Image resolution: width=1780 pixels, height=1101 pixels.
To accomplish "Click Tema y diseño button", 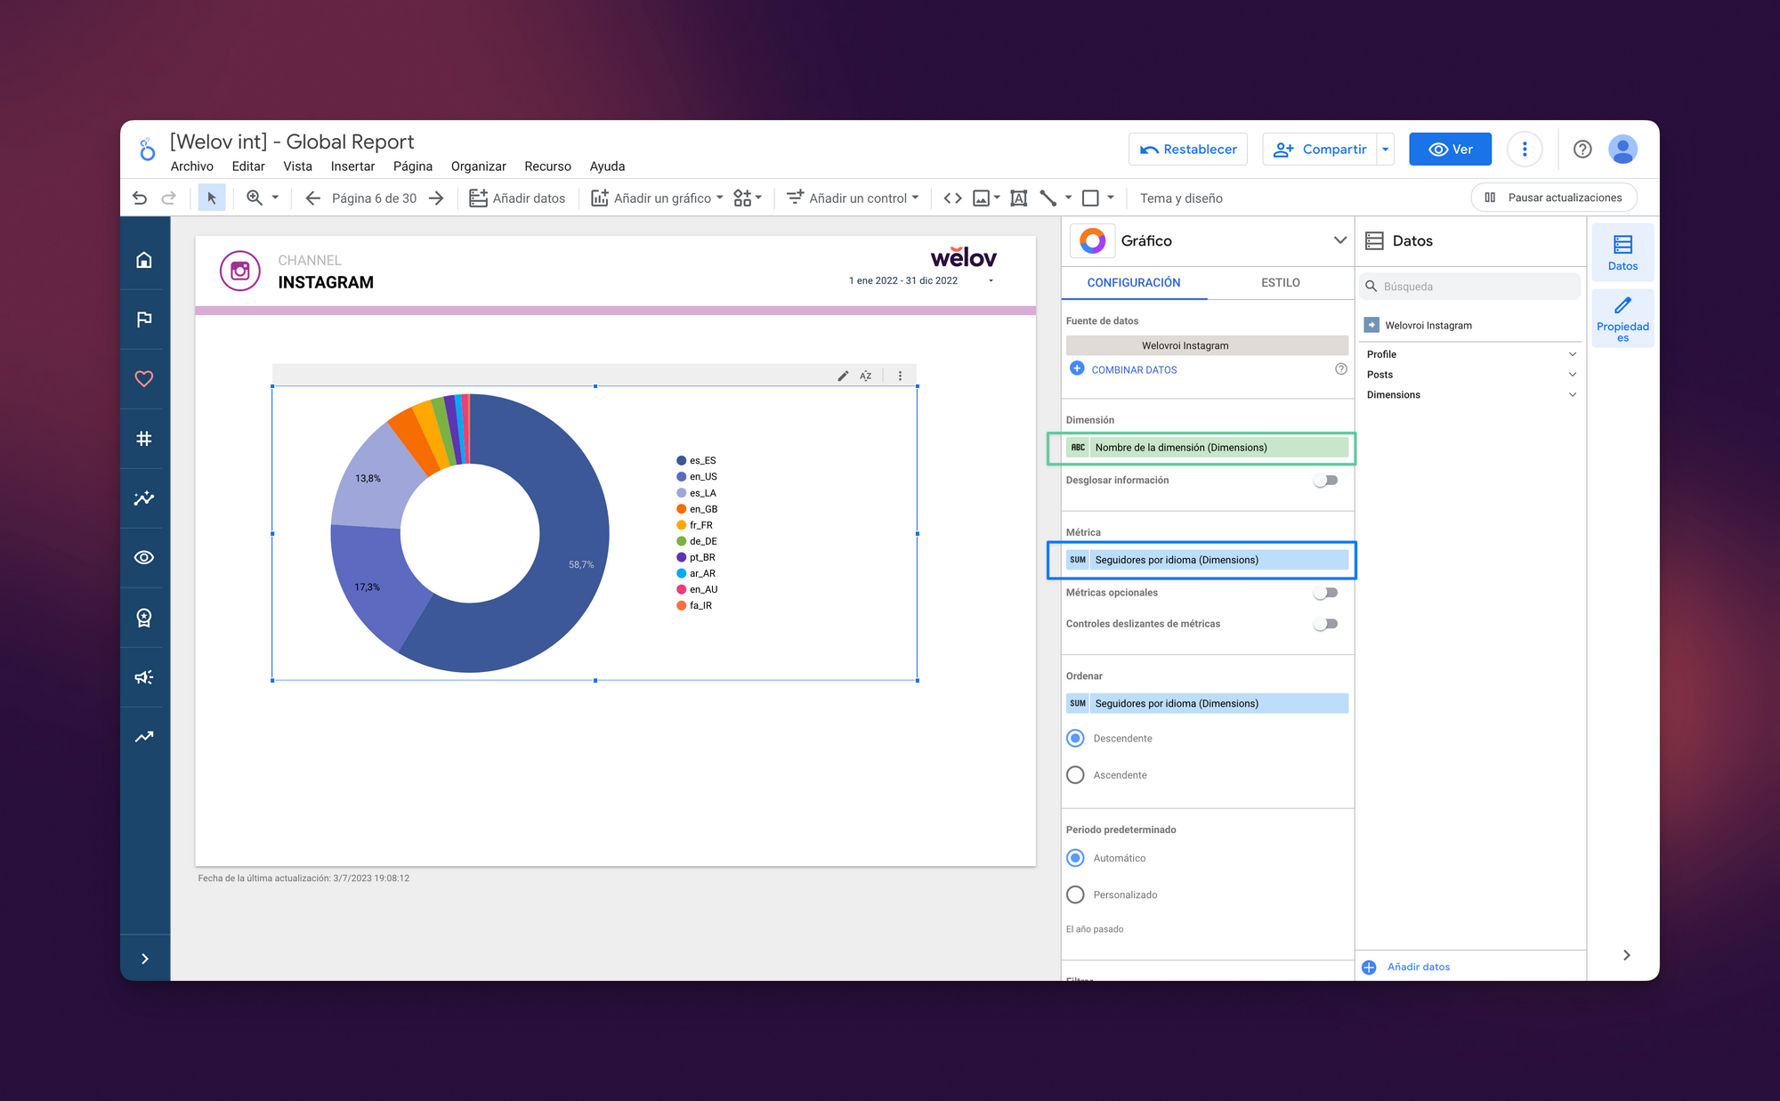I will (x=1181, y=198).
